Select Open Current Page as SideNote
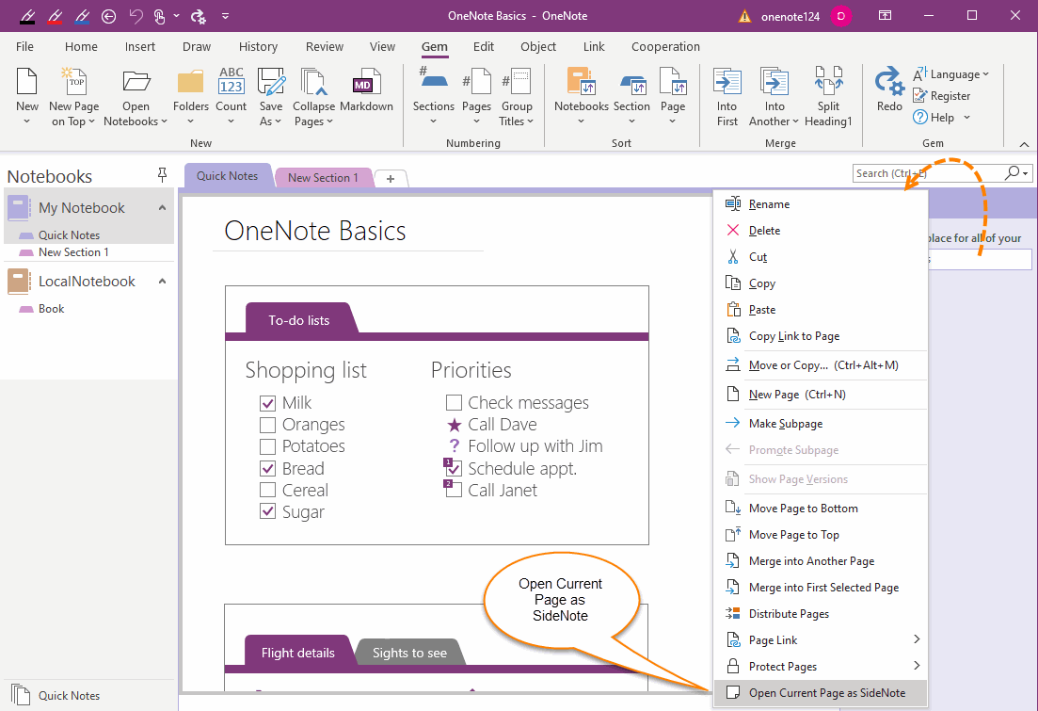1038x711 pixels. (x=820, y=692)
